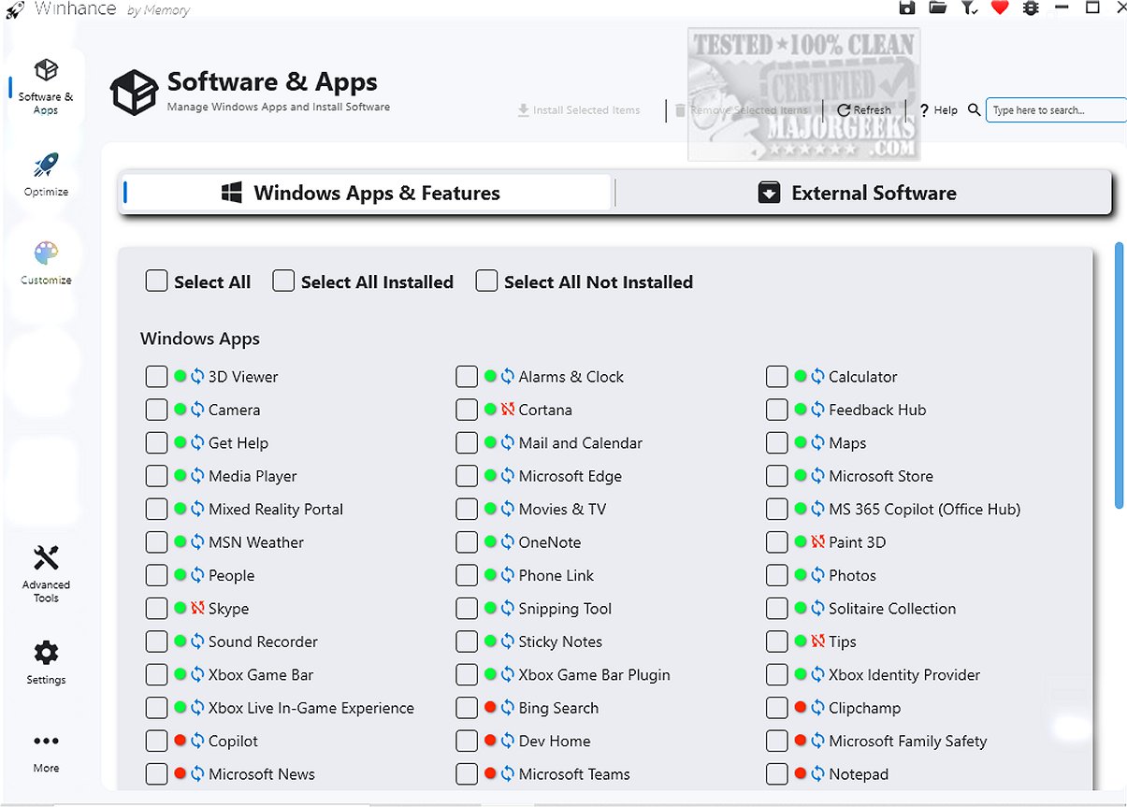Viewport: 1127px width, 807px height.
Task: Click the reinstall icon next to Bing Search
Action: point(508,708)
